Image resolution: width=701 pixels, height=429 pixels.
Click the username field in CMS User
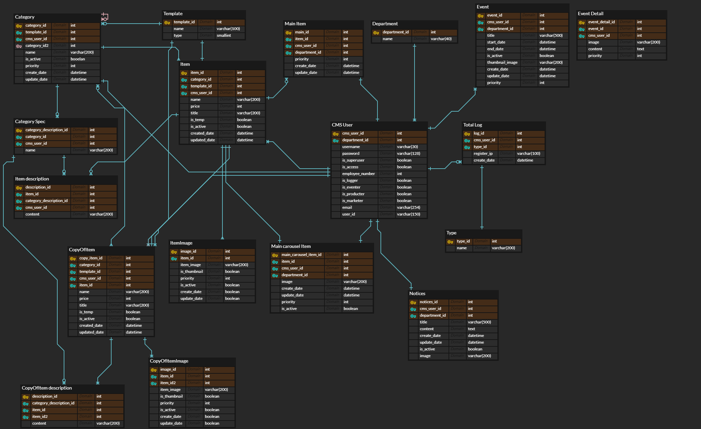(x=351, y=147)
